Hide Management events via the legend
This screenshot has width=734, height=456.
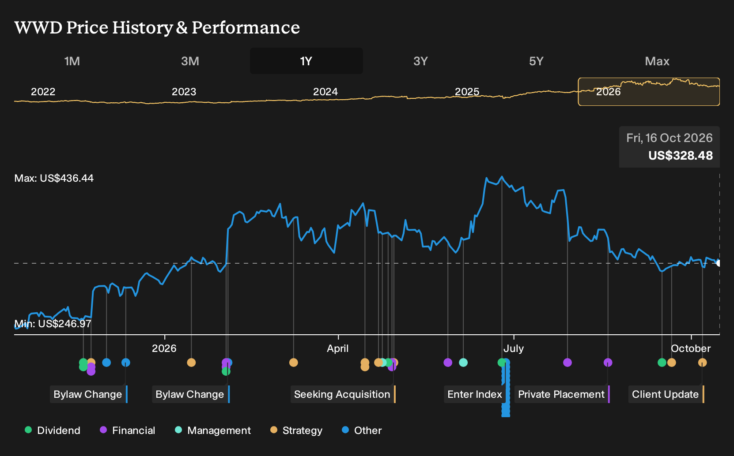tap(213, 430)
